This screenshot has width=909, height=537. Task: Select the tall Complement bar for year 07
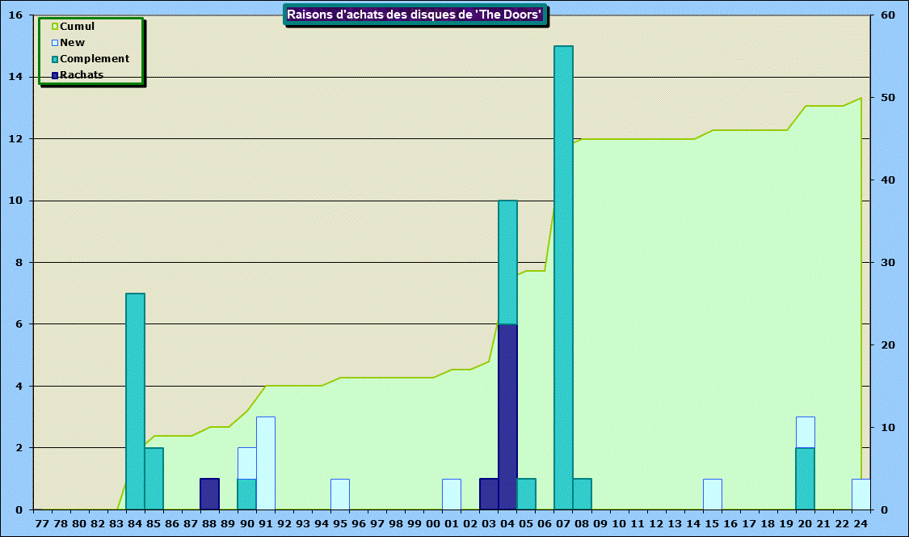tap(563, 275)
